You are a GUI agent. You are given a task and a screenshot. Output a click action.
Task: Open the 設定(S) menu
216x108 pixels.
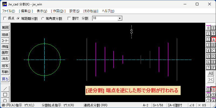pyautogui.click(x=75, y=11)
